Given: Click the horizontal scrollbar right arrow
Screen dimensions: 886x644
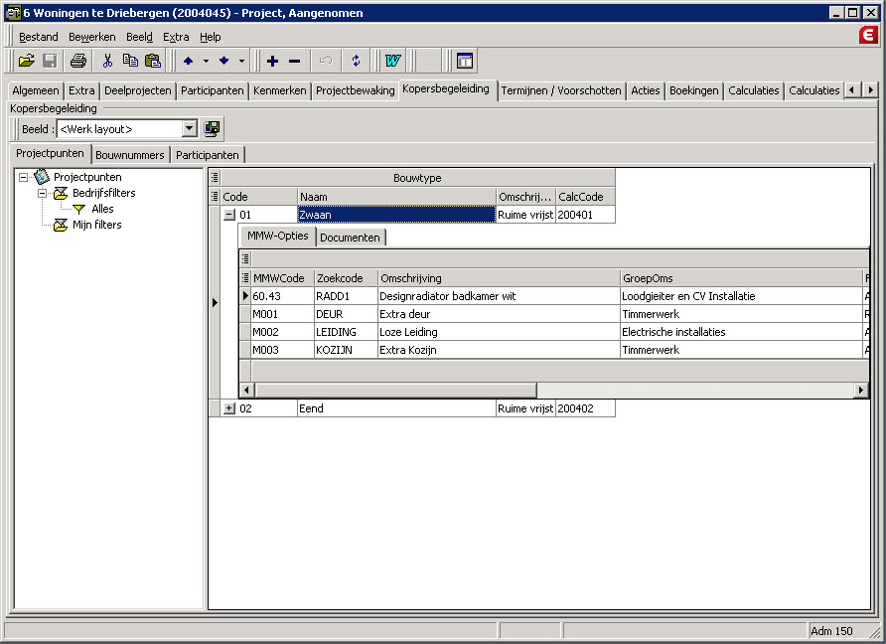Looking at the screenshot, I should click(861, 391).
